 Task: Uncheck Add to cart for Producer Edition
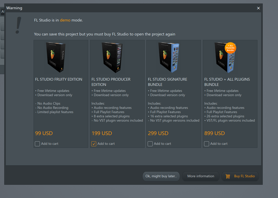pyautogui.click(x=94, y=144)
